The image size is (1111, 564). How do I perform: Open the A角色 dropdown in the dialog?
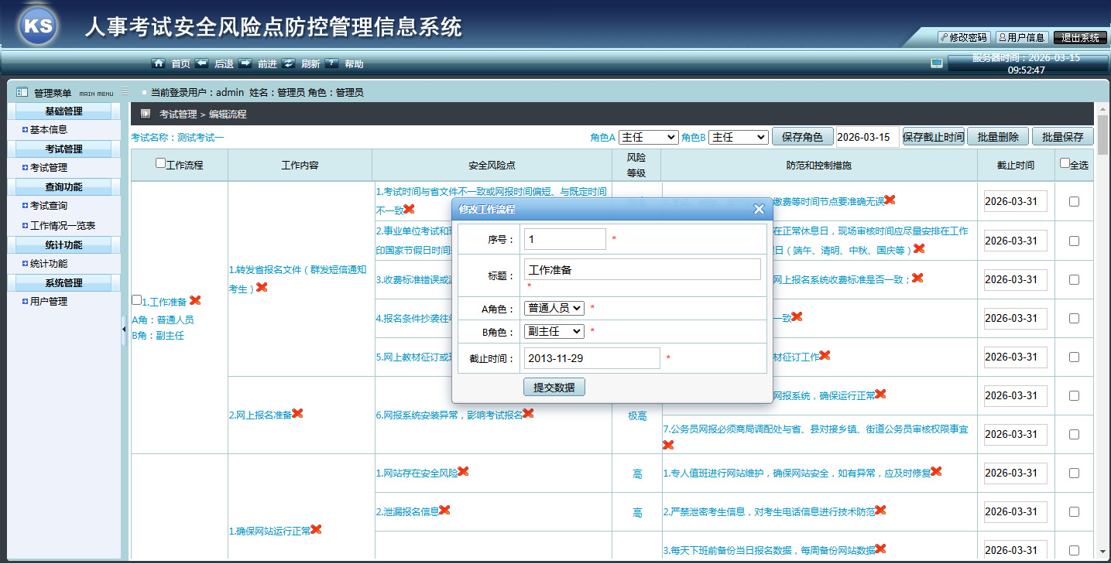click(x=554, y=308)
